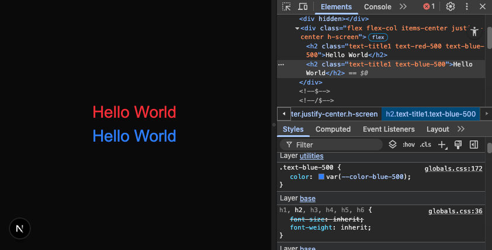Toggle the .cls element classes panel

click(x=425, y=145)
